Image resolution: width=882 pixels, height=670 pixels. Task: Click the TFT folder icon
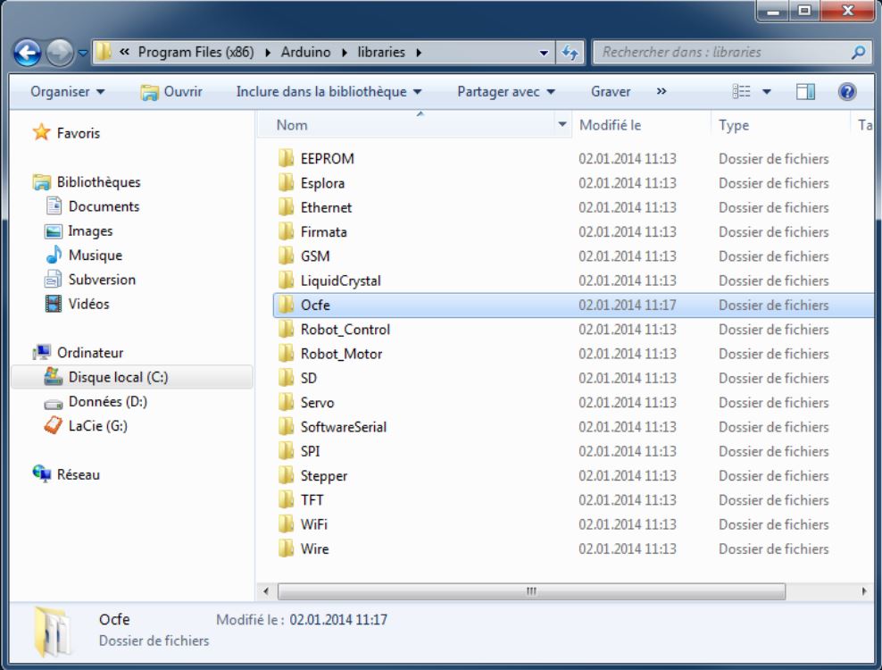286,500
